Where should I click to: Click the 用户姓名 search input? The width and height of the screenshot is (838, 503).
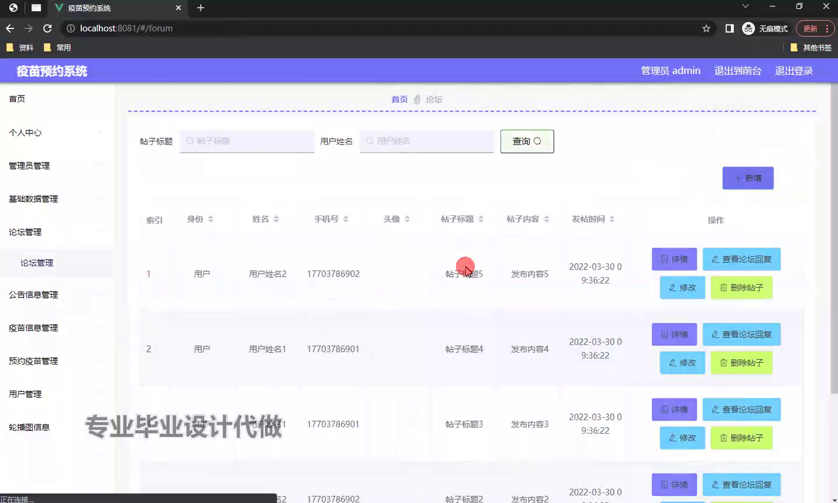pos(427,141)
